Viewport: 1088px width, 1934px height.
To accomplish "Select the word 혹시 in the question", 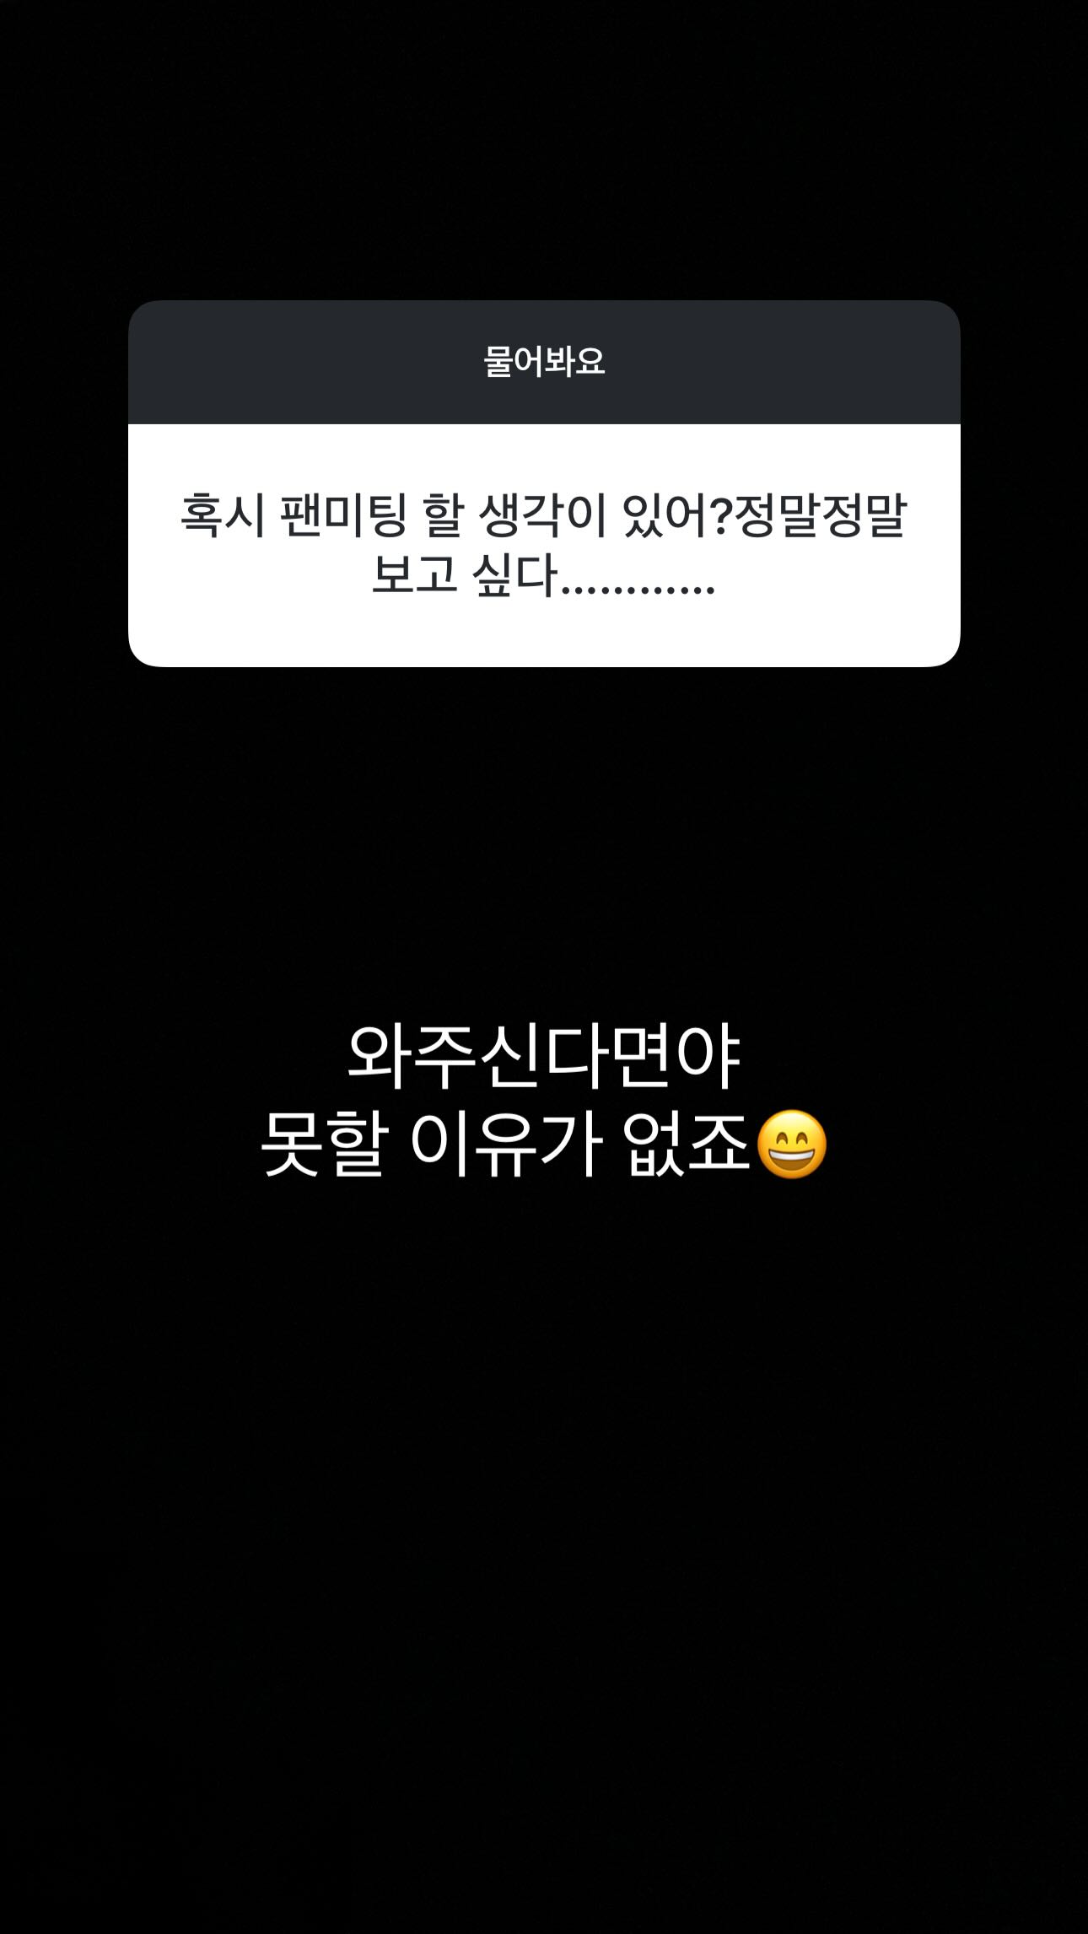I will pyautogui.click(x=223, y=514).
